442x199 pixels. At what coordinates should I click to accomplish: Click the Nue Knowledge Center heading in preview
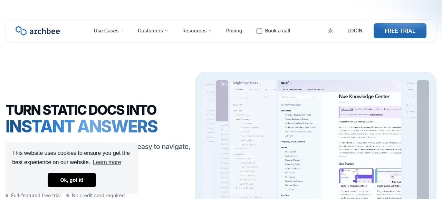click(x=364, y=97)
